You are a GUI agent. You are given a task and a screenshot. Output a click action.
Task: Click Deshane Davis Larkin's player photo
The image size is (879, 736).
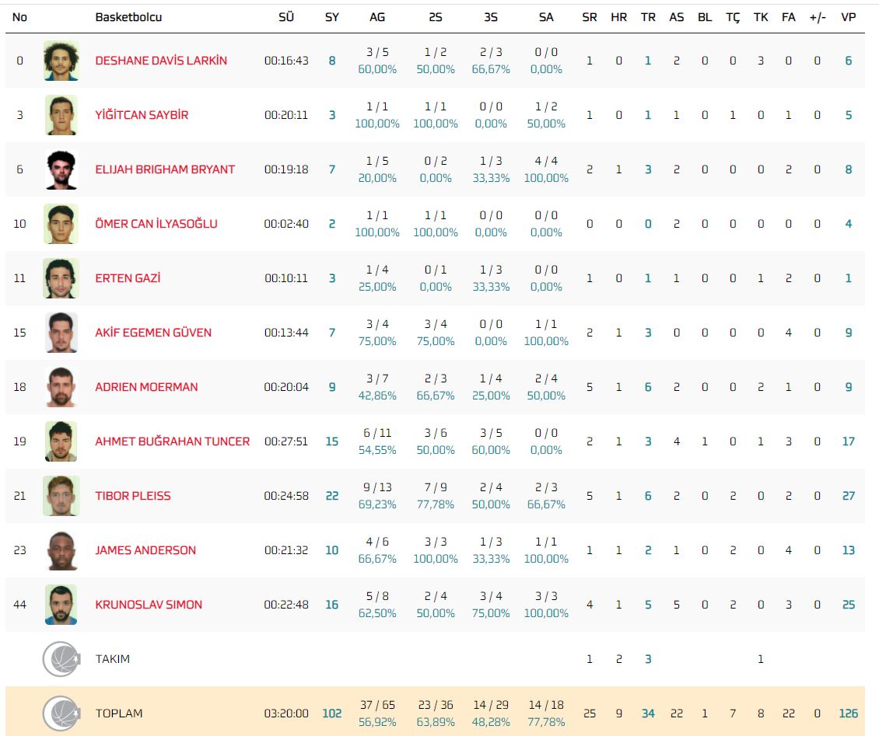(61, 61)
